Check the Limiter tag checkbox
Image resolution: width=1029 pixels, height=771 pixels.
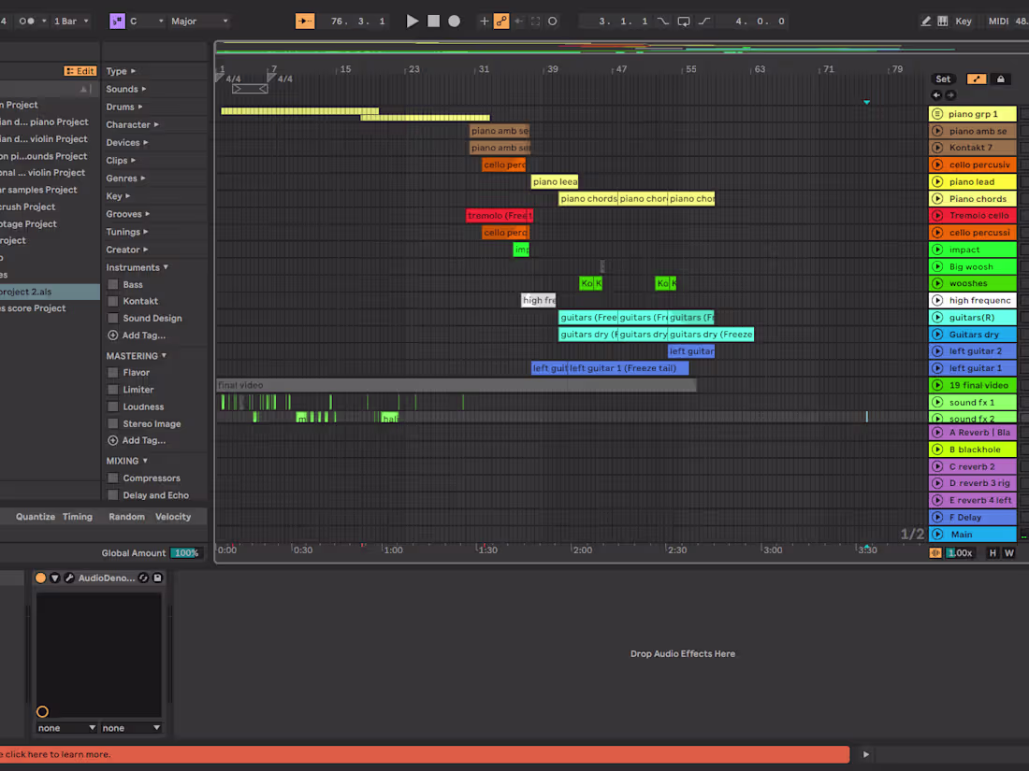pos(113,390)
